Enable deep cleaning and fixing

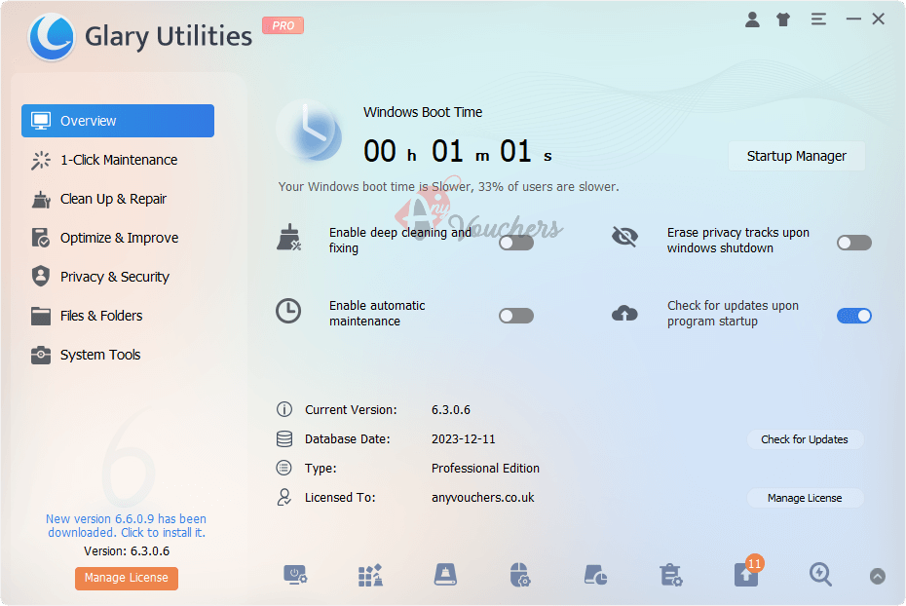click(516, 242)
